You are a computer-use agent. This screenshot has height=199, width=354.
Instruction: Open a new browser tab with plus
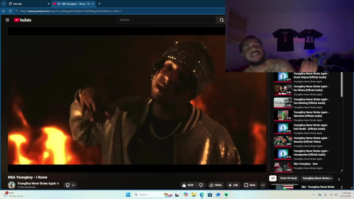[99, 4]
